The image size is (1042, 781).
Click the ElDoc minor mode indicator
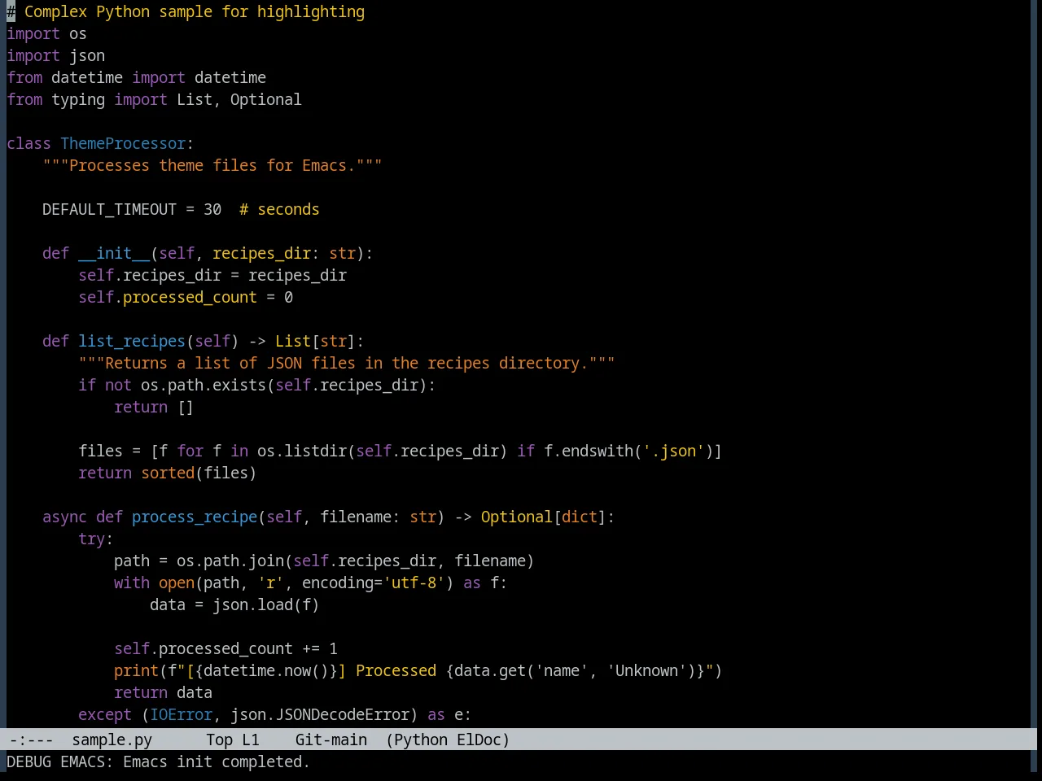(x=479, y=740)
